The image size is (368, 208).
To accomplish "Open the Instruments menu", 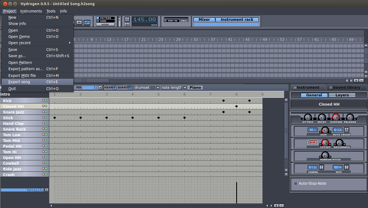I will 31,11.
